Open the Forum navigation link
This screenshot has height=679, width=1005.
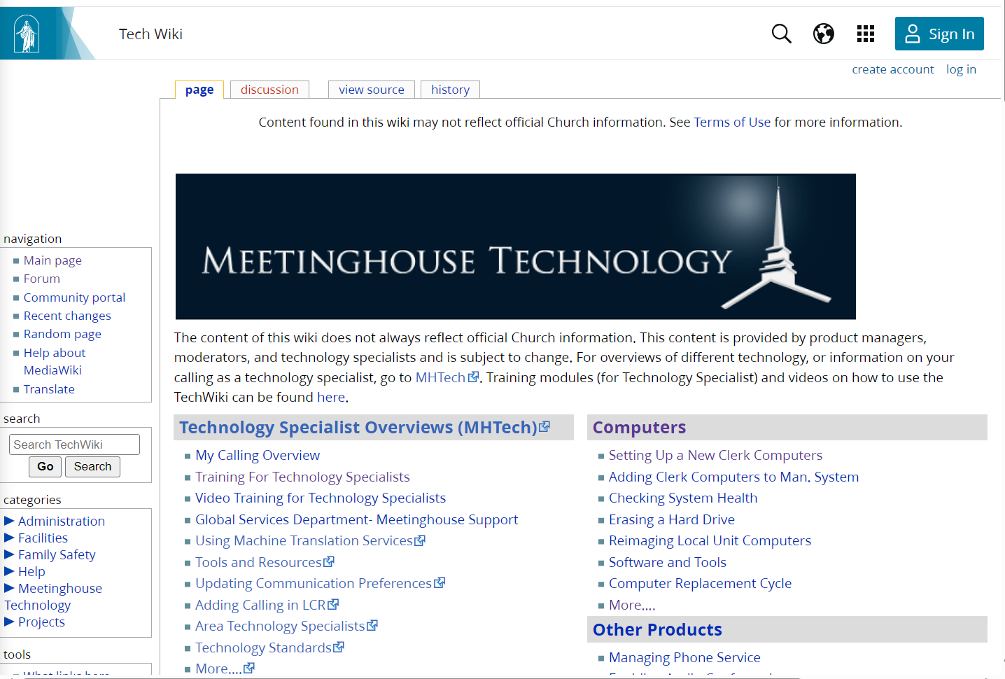click(x=42, y=279)
